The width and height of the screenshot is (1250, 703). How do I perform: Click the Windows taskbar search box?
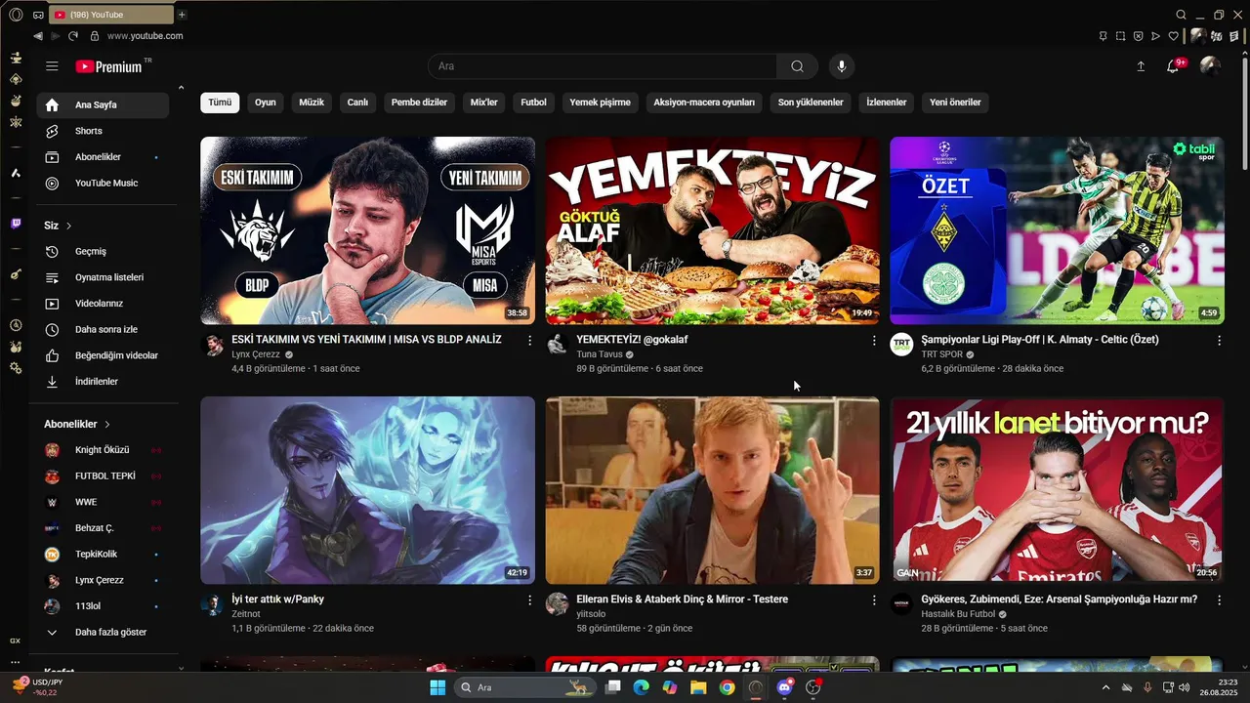click(525, 687)
